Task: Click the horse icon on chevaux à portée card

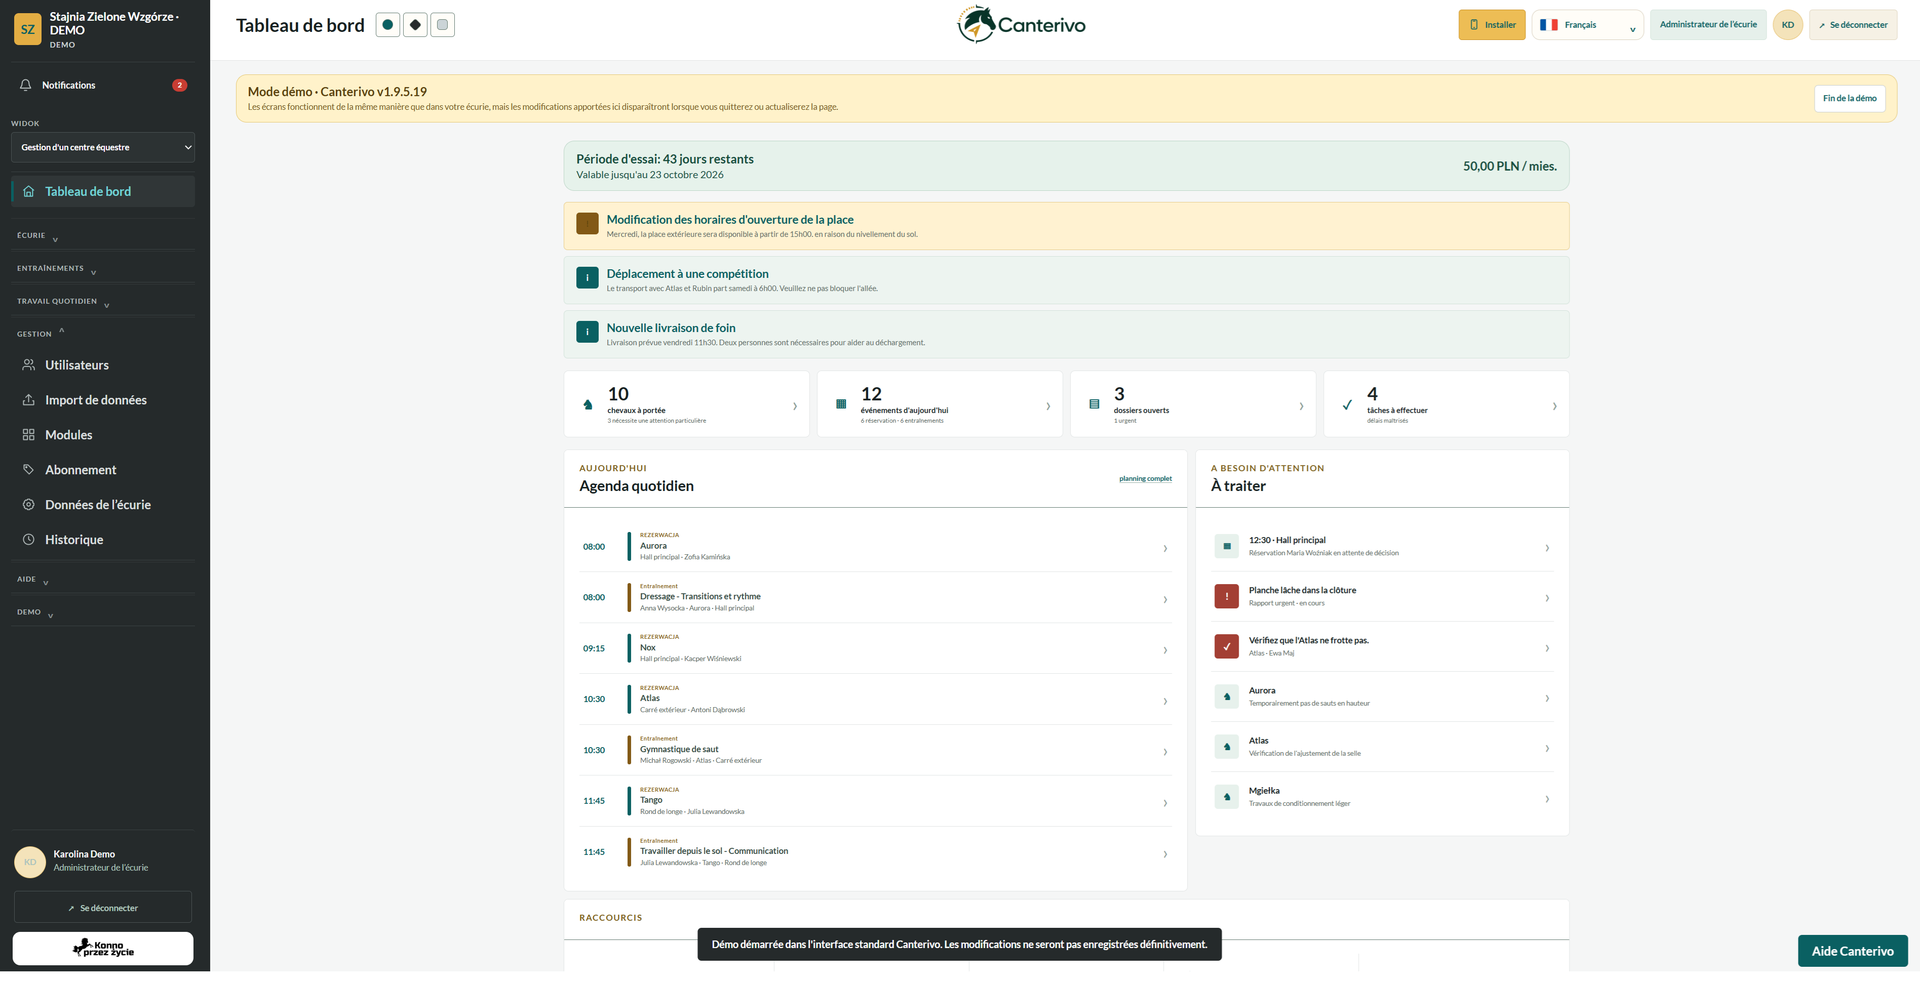Action: point(588,405)
